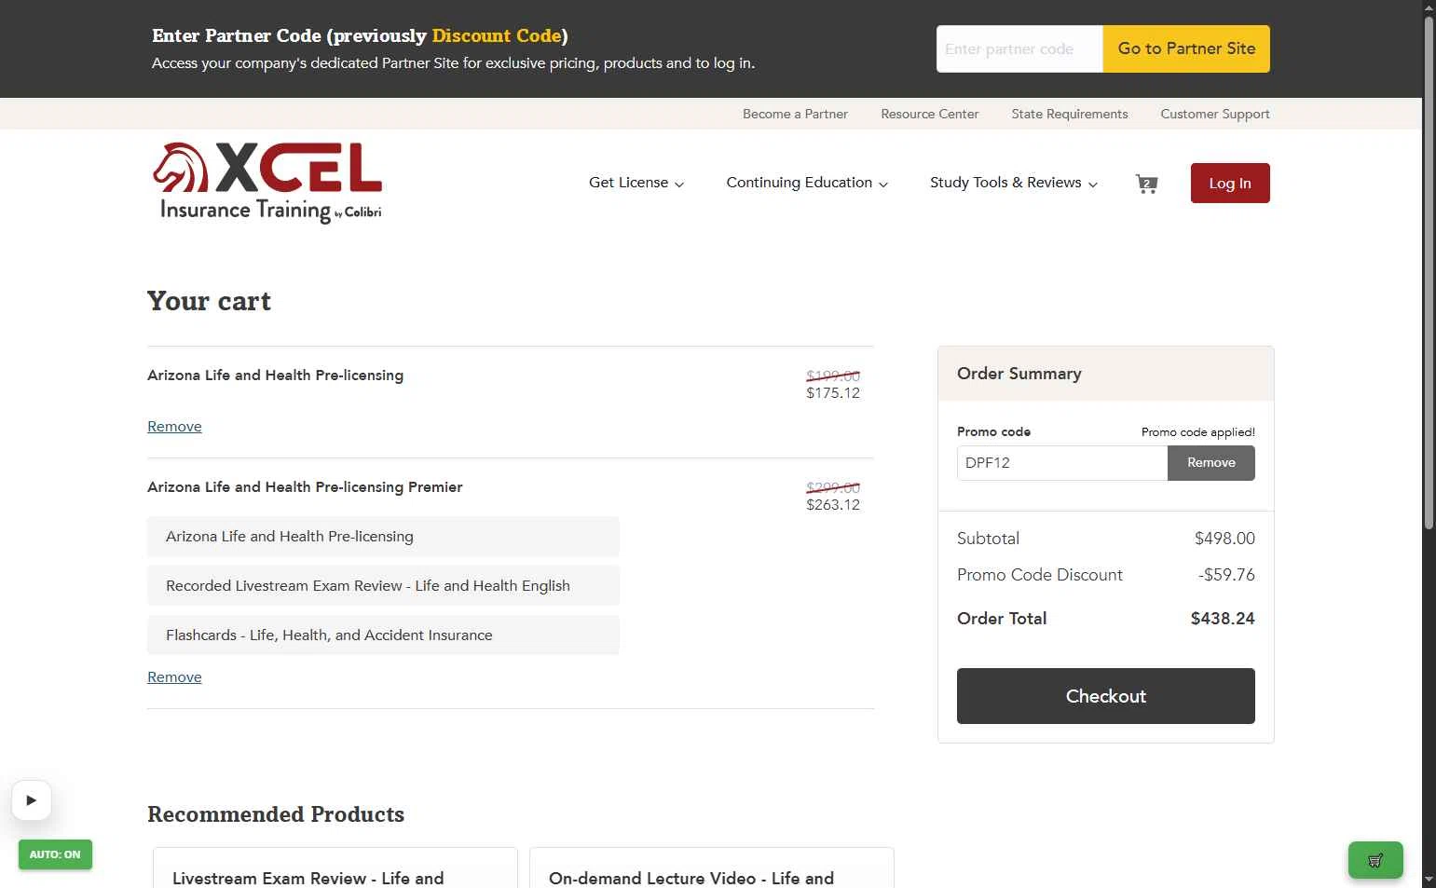1436x888 pixels.
Task: Expand Study Tools & Reviews menu
Action: 1014,183
